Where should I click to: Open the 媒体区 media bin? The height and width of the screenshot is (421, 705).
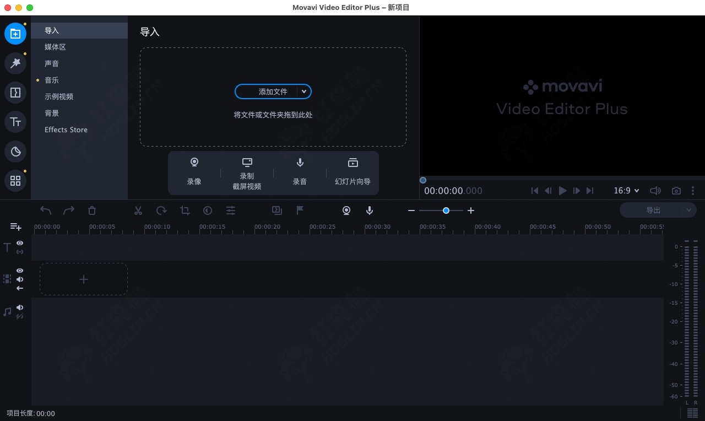(x=79, y=47)
